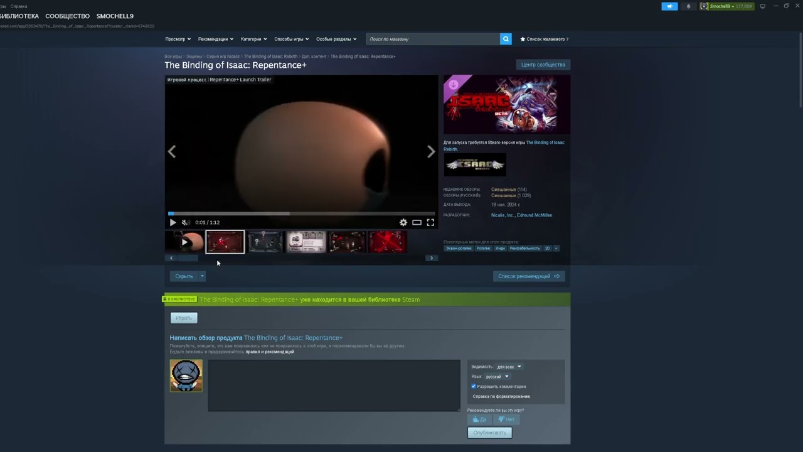Select the bright red last screenshot thumbnail

388,242
